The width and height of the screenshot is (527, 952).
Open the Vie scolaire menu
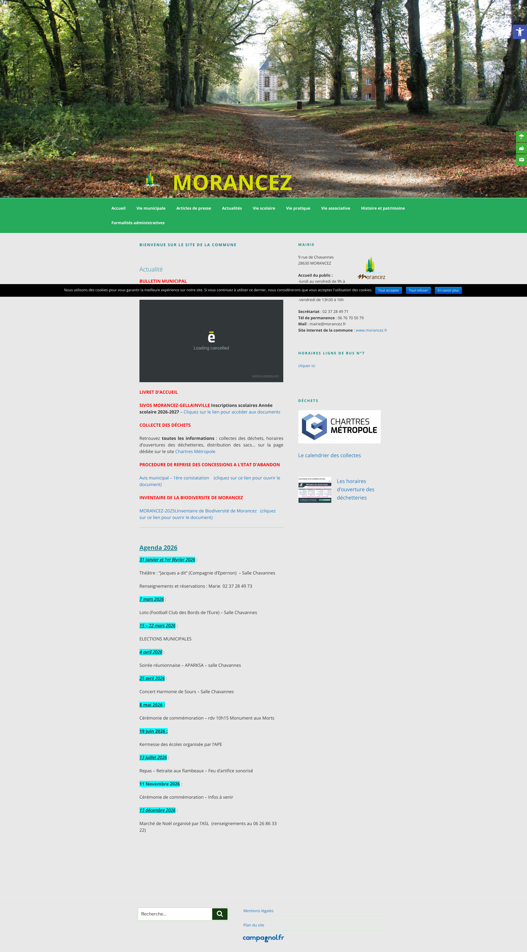(x=264, y=208)
